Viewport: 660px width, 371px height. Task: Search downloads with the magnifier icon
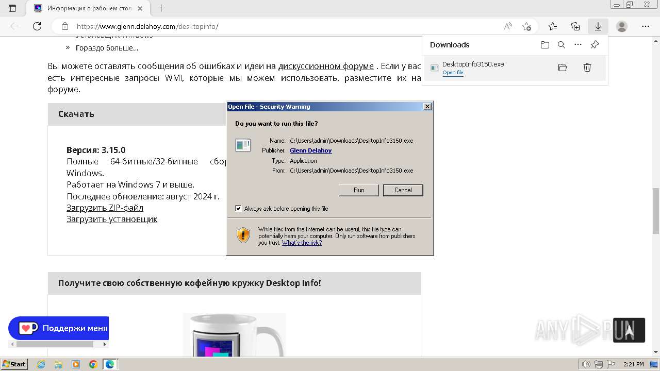click(562, 45)
